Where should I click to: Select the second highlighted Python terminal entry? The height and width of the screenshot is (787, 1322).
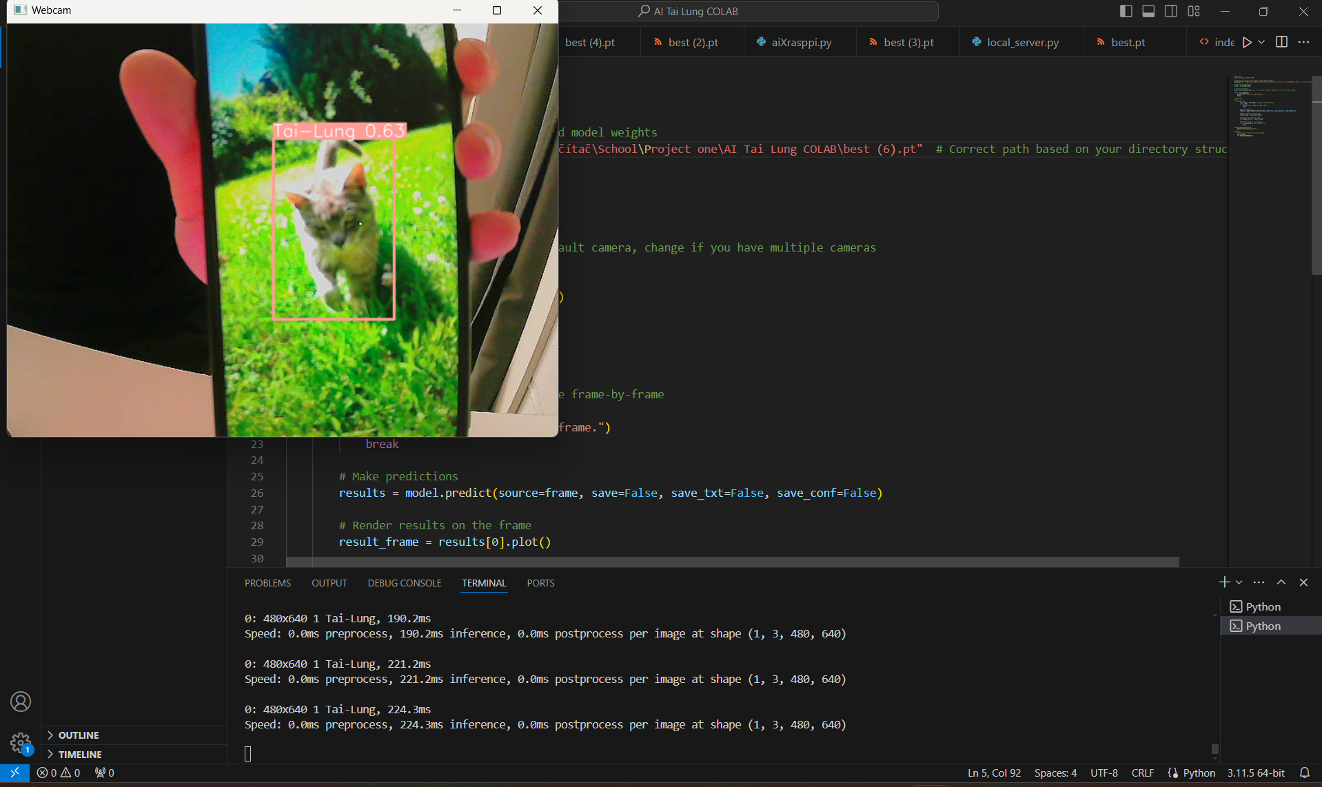(1271, 626)
